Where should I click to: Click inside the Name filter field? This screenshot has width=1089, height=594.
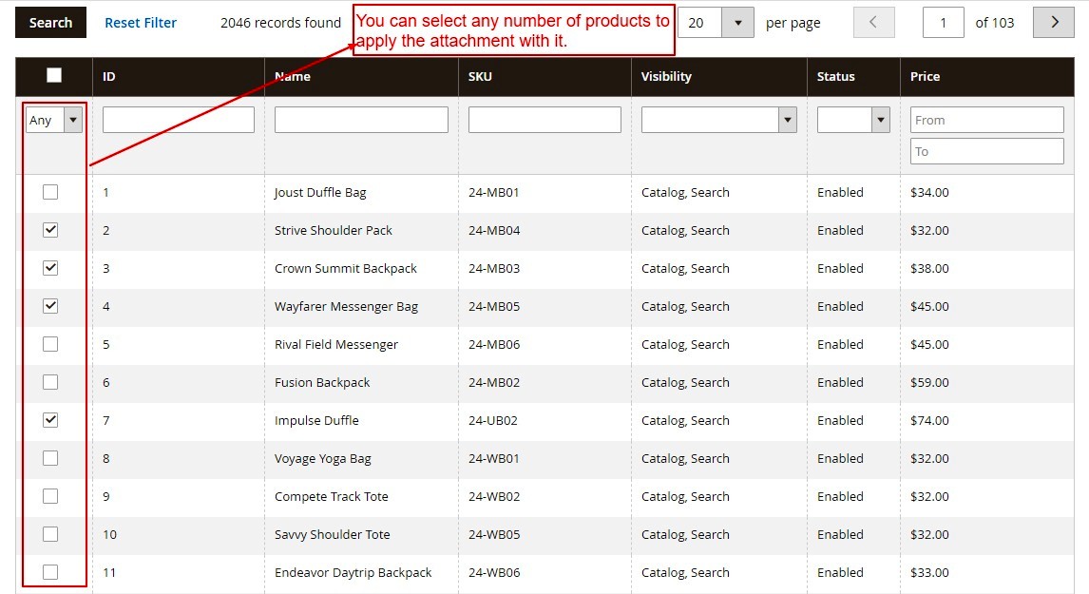point(362,119)
